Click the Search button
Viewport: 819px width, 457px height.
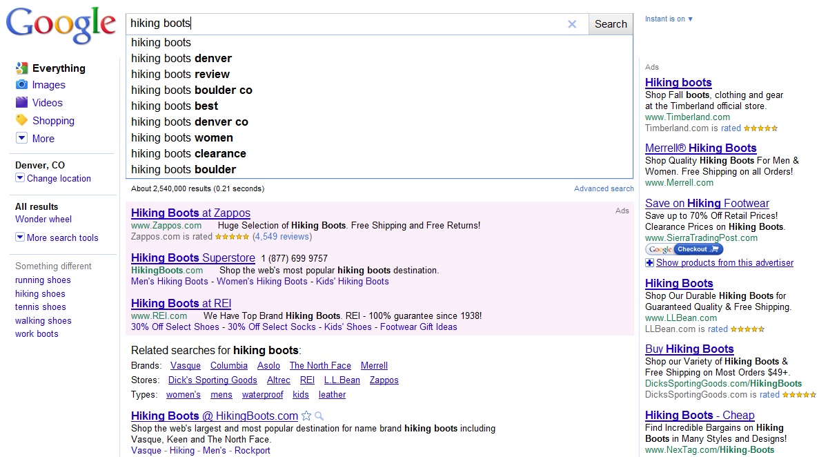(x=611, y=24)
